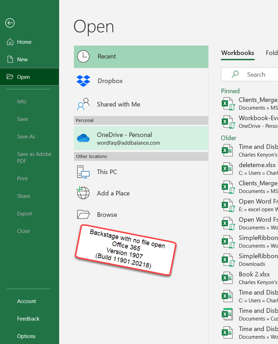The width and height of the screenshot is (278, 344).
Task: Click the OneDrive cloud icon
Action: tap(83, 138)
